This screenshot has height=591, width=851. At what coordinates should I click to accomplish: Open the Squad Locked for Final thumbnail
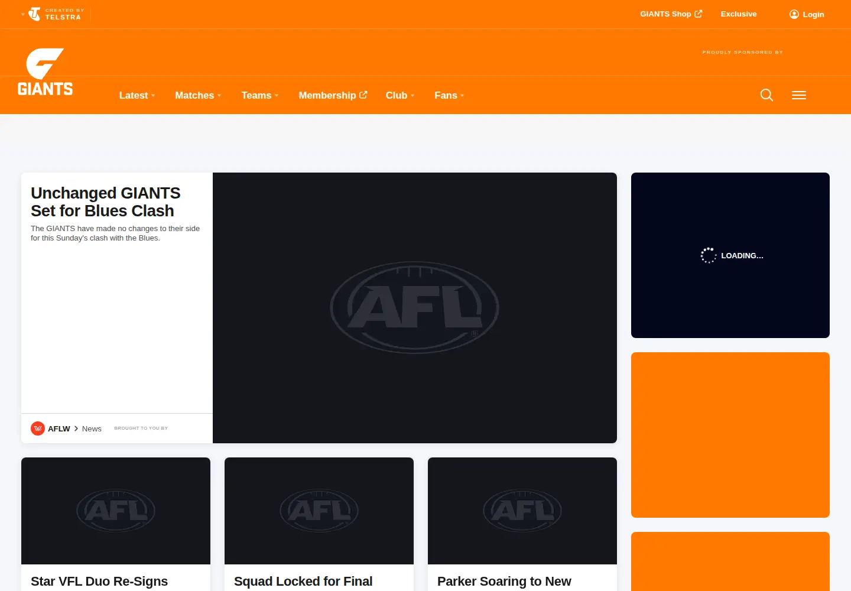(319, 511)
